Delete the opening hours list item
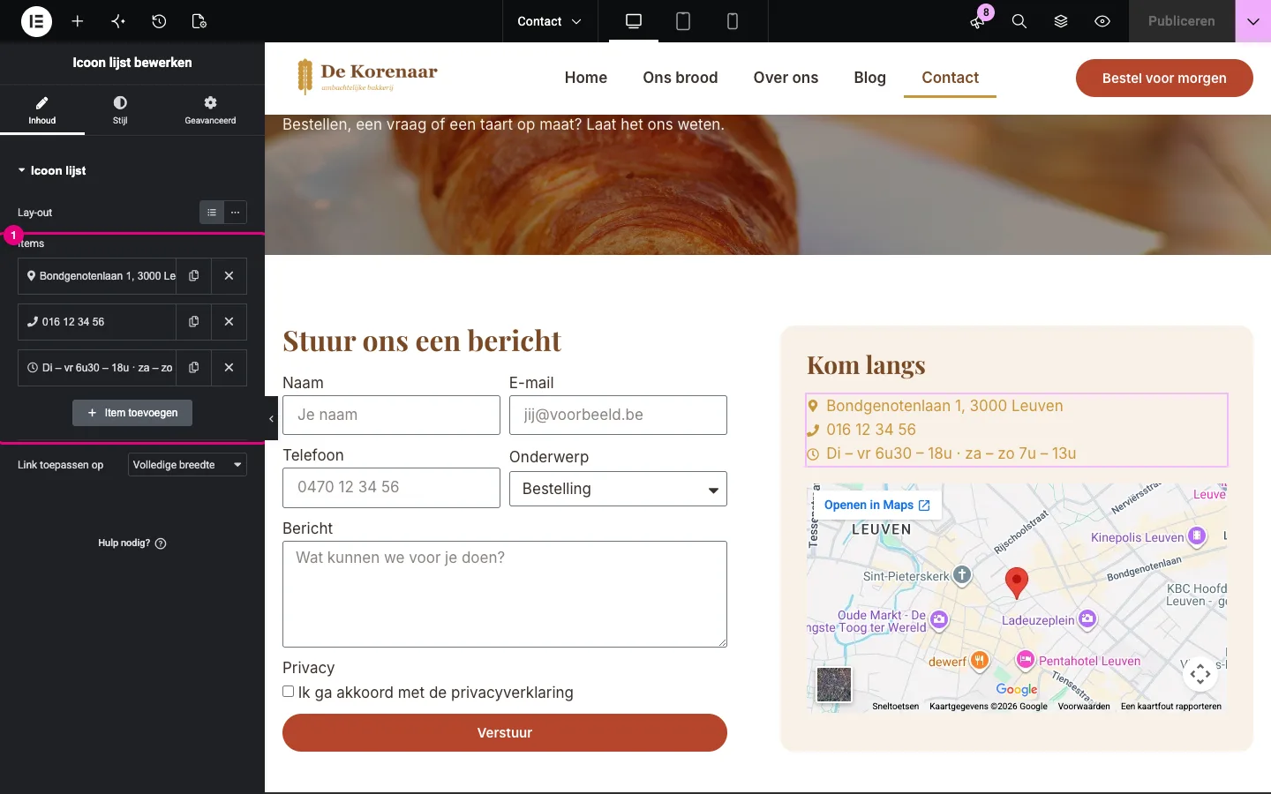 coord(229,368)
